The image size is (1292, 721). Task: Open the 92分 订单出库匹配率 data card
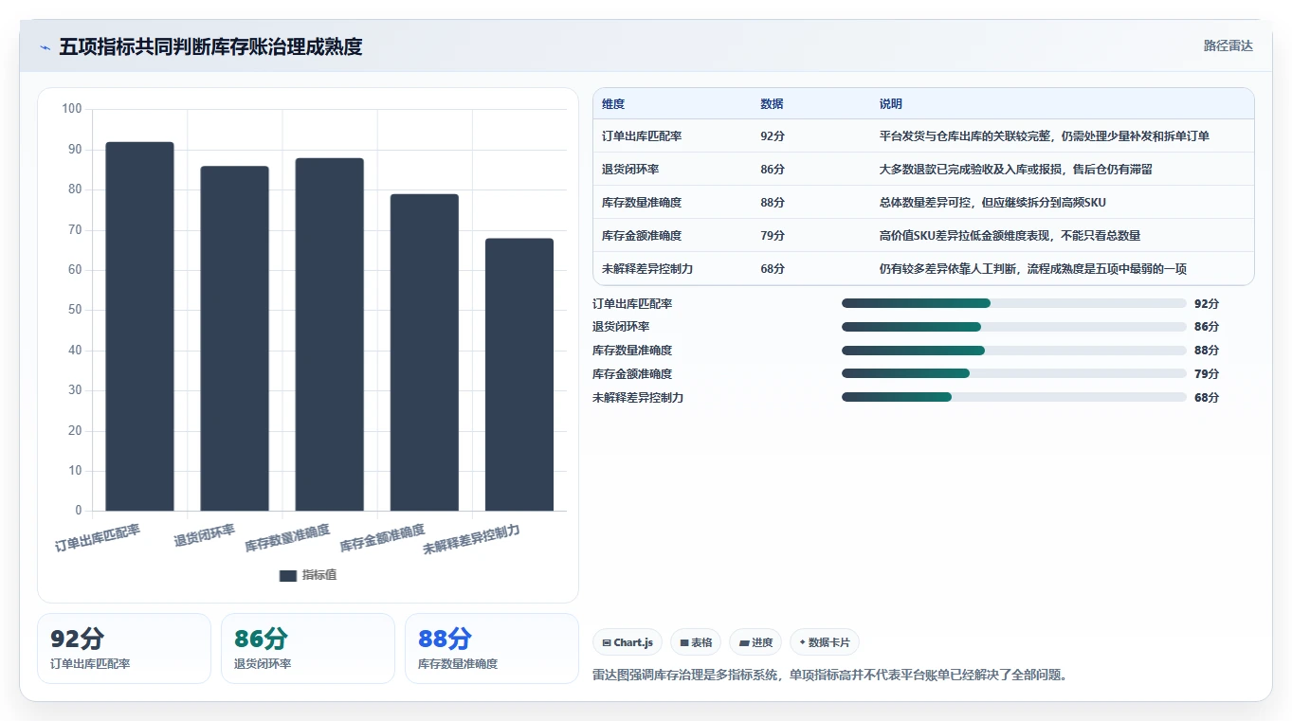pyautogui.click(x=124, y=648)
